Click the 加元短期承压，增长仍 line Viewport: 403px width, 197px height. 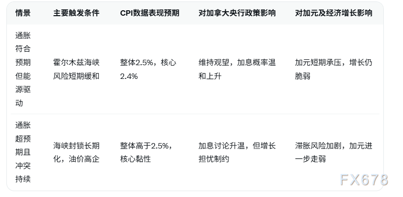[334, 62]
